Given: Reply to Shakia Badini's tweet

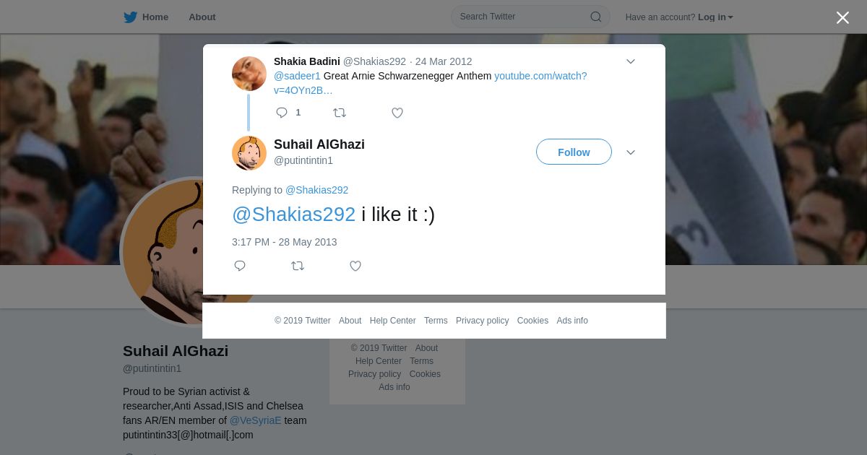Looking at the screenshot, I should 282,113.
